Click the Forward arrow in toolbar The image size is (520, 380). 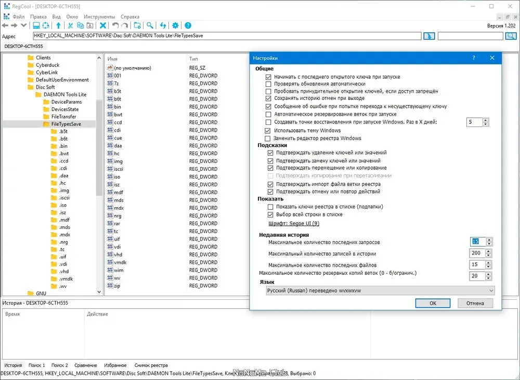click(14, 26)
